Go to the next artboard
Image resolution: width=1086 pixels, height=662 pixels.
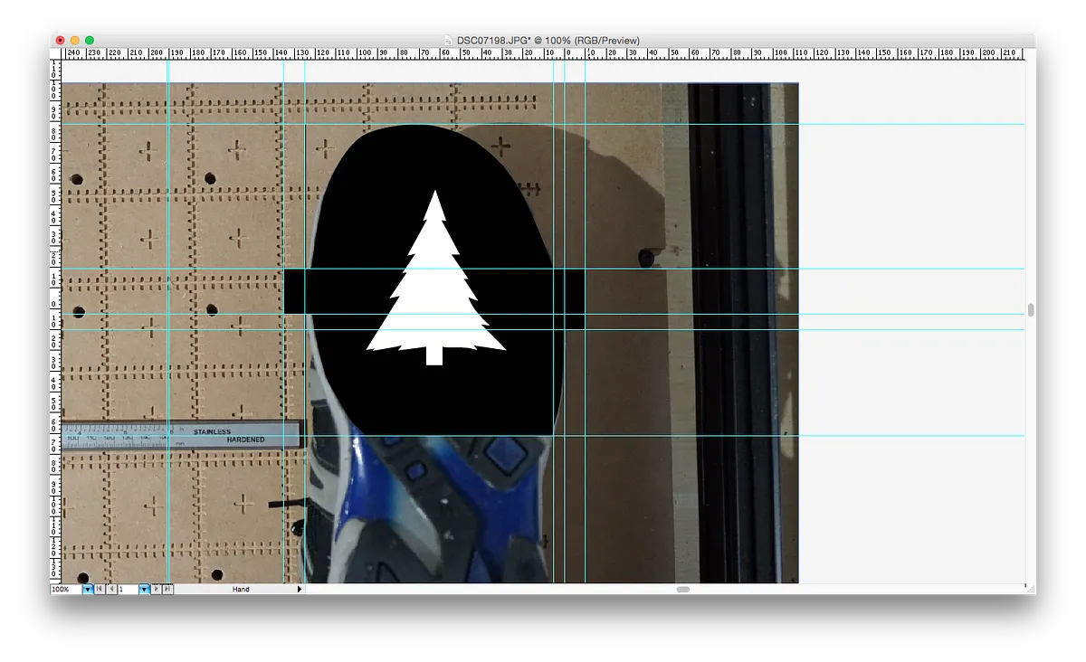click(156, 589)
